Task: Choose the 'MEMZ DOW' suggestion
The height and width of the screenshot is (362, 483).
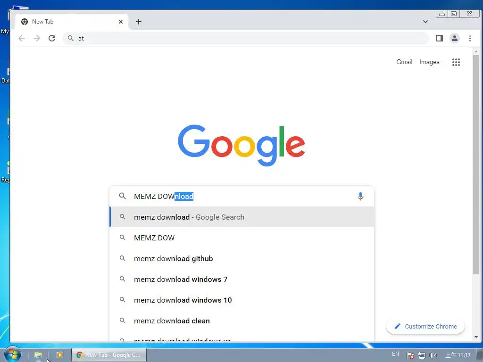Action: (242, 238)
